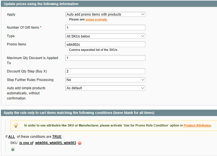
Task: Click the 'is one of' operator
Action: (x=26, y=143)
